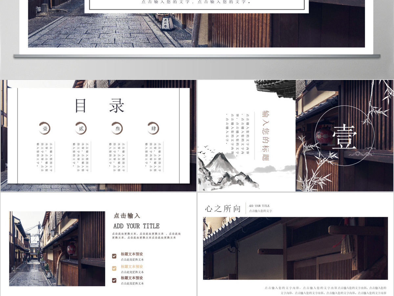The width and height of the screenshot is (394, 296).
Task: Click the alley street photo on bottom-left slide
Action: 57,249
